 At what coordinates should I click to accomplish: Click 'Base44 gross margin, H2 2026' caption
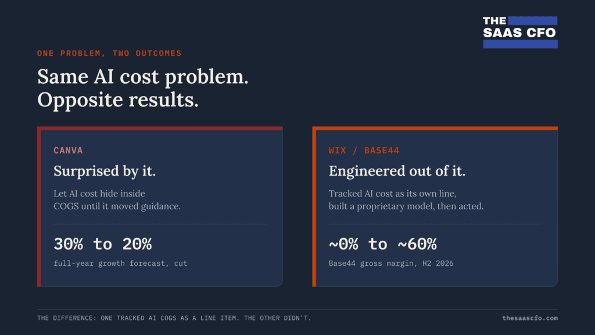391,263
